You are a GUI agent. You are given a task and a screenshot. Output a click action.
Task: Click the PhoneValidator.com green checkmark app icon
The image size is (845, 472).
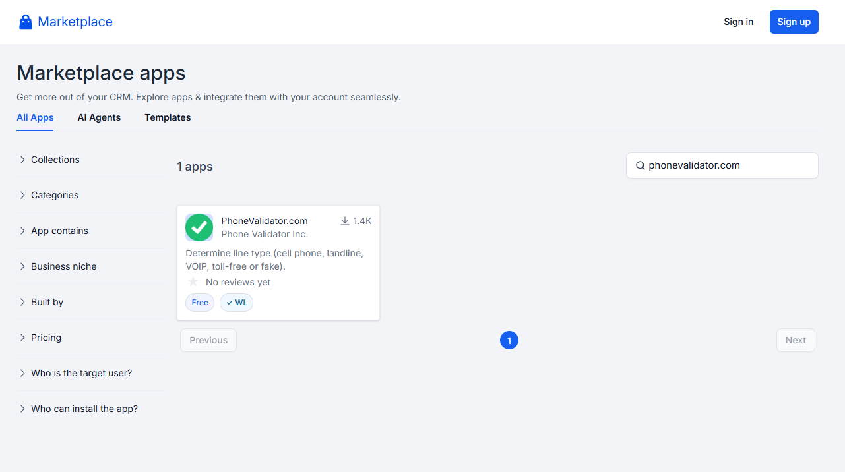[199, 227]
